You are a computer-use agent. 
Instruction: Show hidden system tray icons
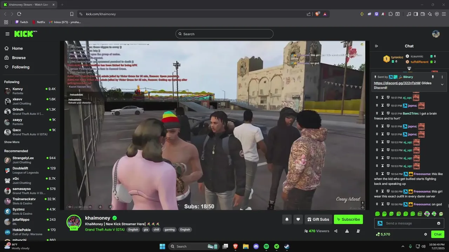pyautogui.click(x=403, y=246)
